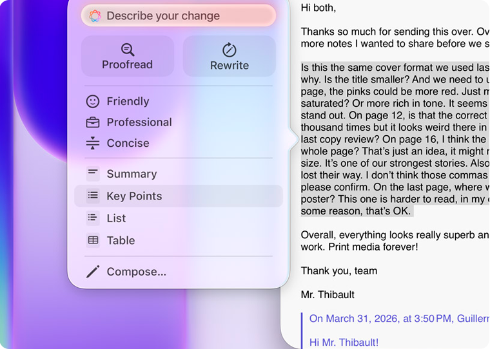Choose the Proofread button label
The width and height of the screenshot is (490, 349).
tap(127, 64)
